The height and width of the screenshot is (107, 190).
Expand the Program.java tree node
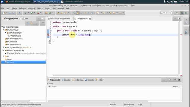coord(7,36)
